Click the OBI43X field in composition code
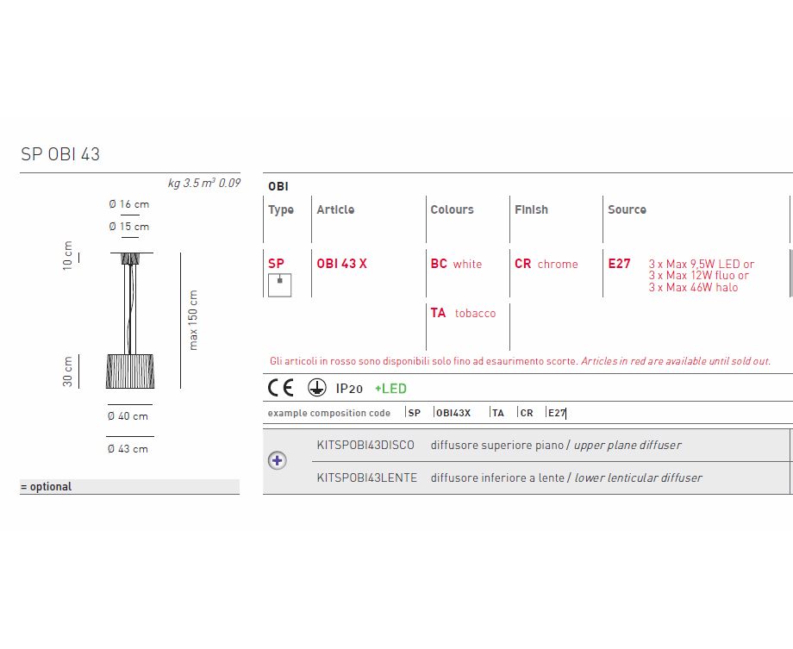 (x=453, y=413)
